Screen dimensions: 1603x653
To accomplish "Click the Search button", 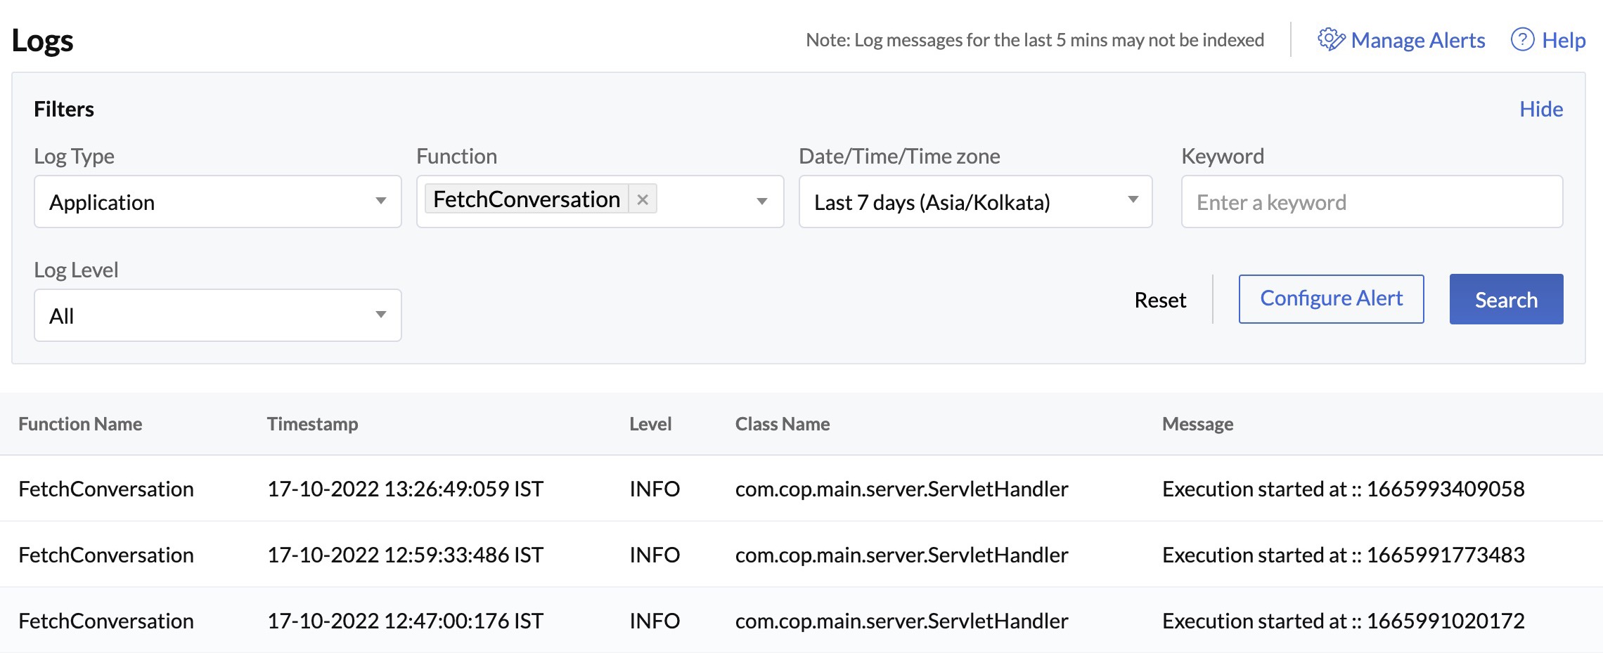I will click(x=1505, y=299).
